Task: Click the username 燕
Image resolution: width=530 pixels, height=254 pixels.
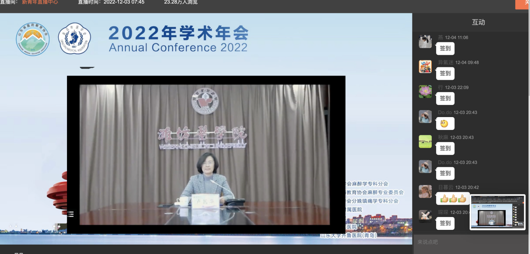Action: click(440, 37)
